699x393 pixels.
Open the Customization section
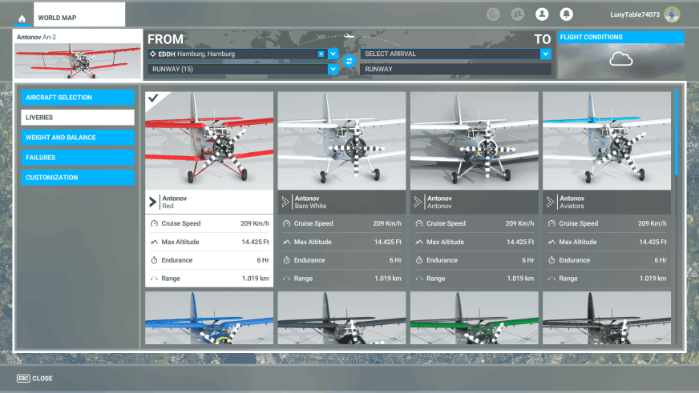[78, 178]
